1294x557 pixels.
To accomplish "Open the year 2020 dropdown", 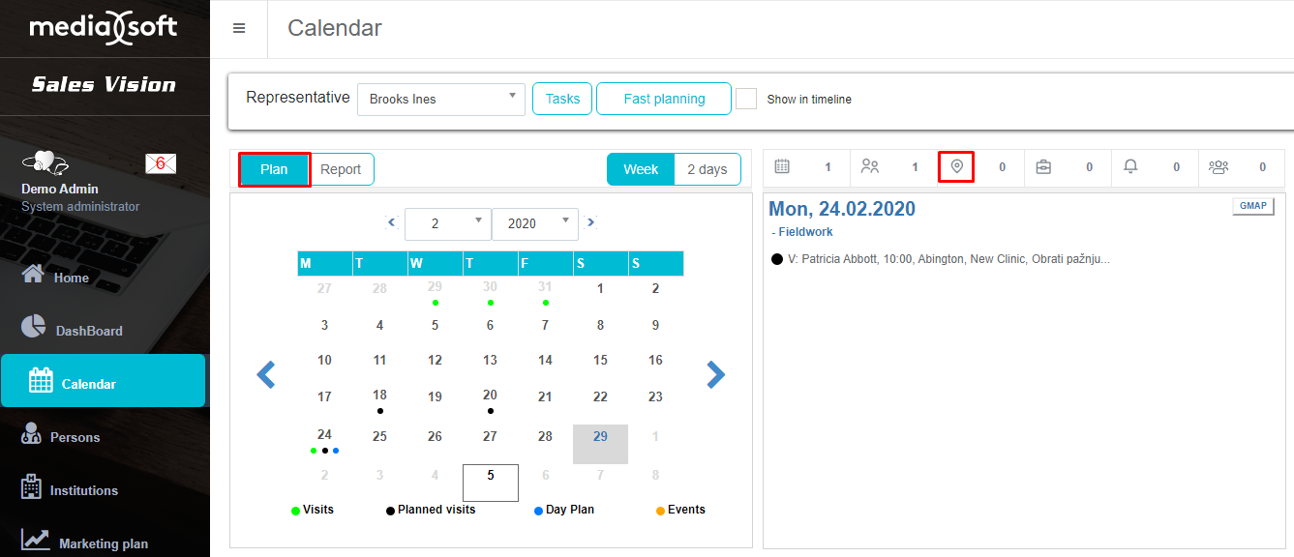I will click(x=534, y=223).
